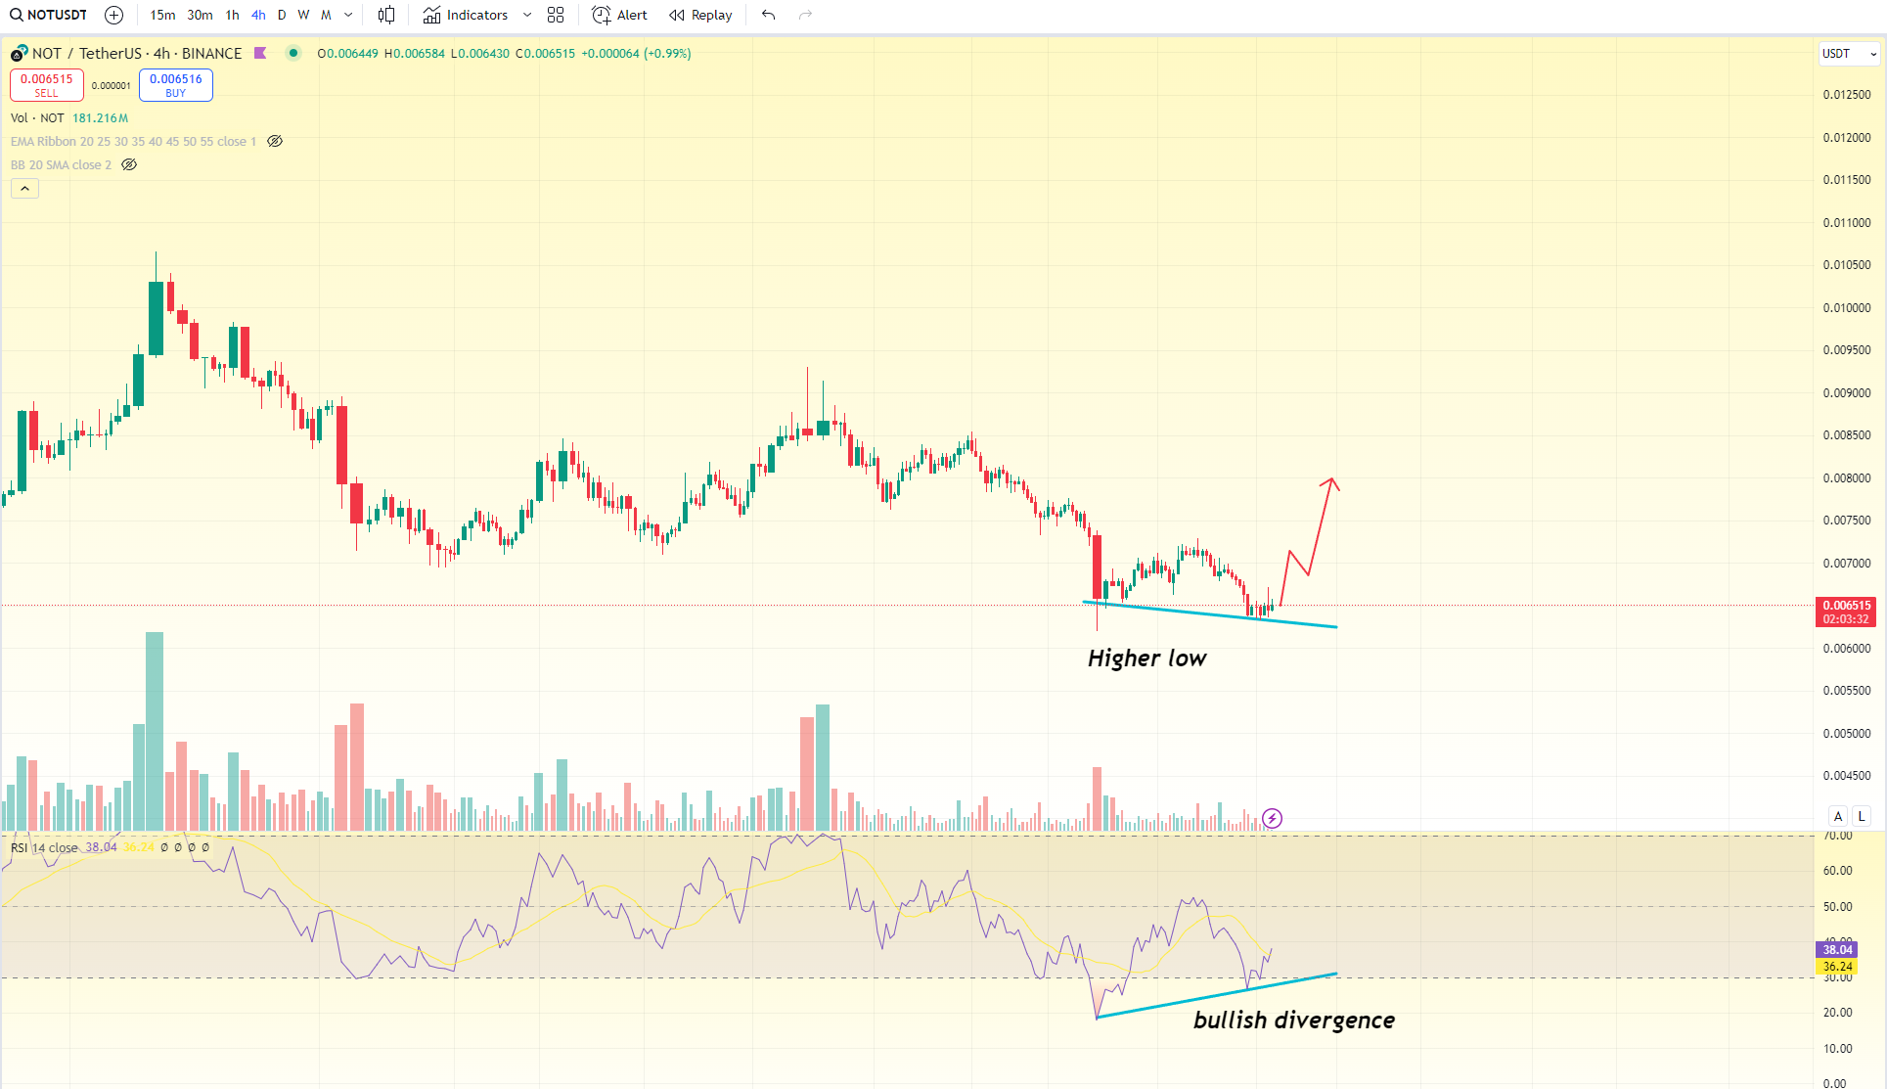Click the add symbol plus icon
This screenshot has height=1089, width=1887.
[x=113, y=15]
